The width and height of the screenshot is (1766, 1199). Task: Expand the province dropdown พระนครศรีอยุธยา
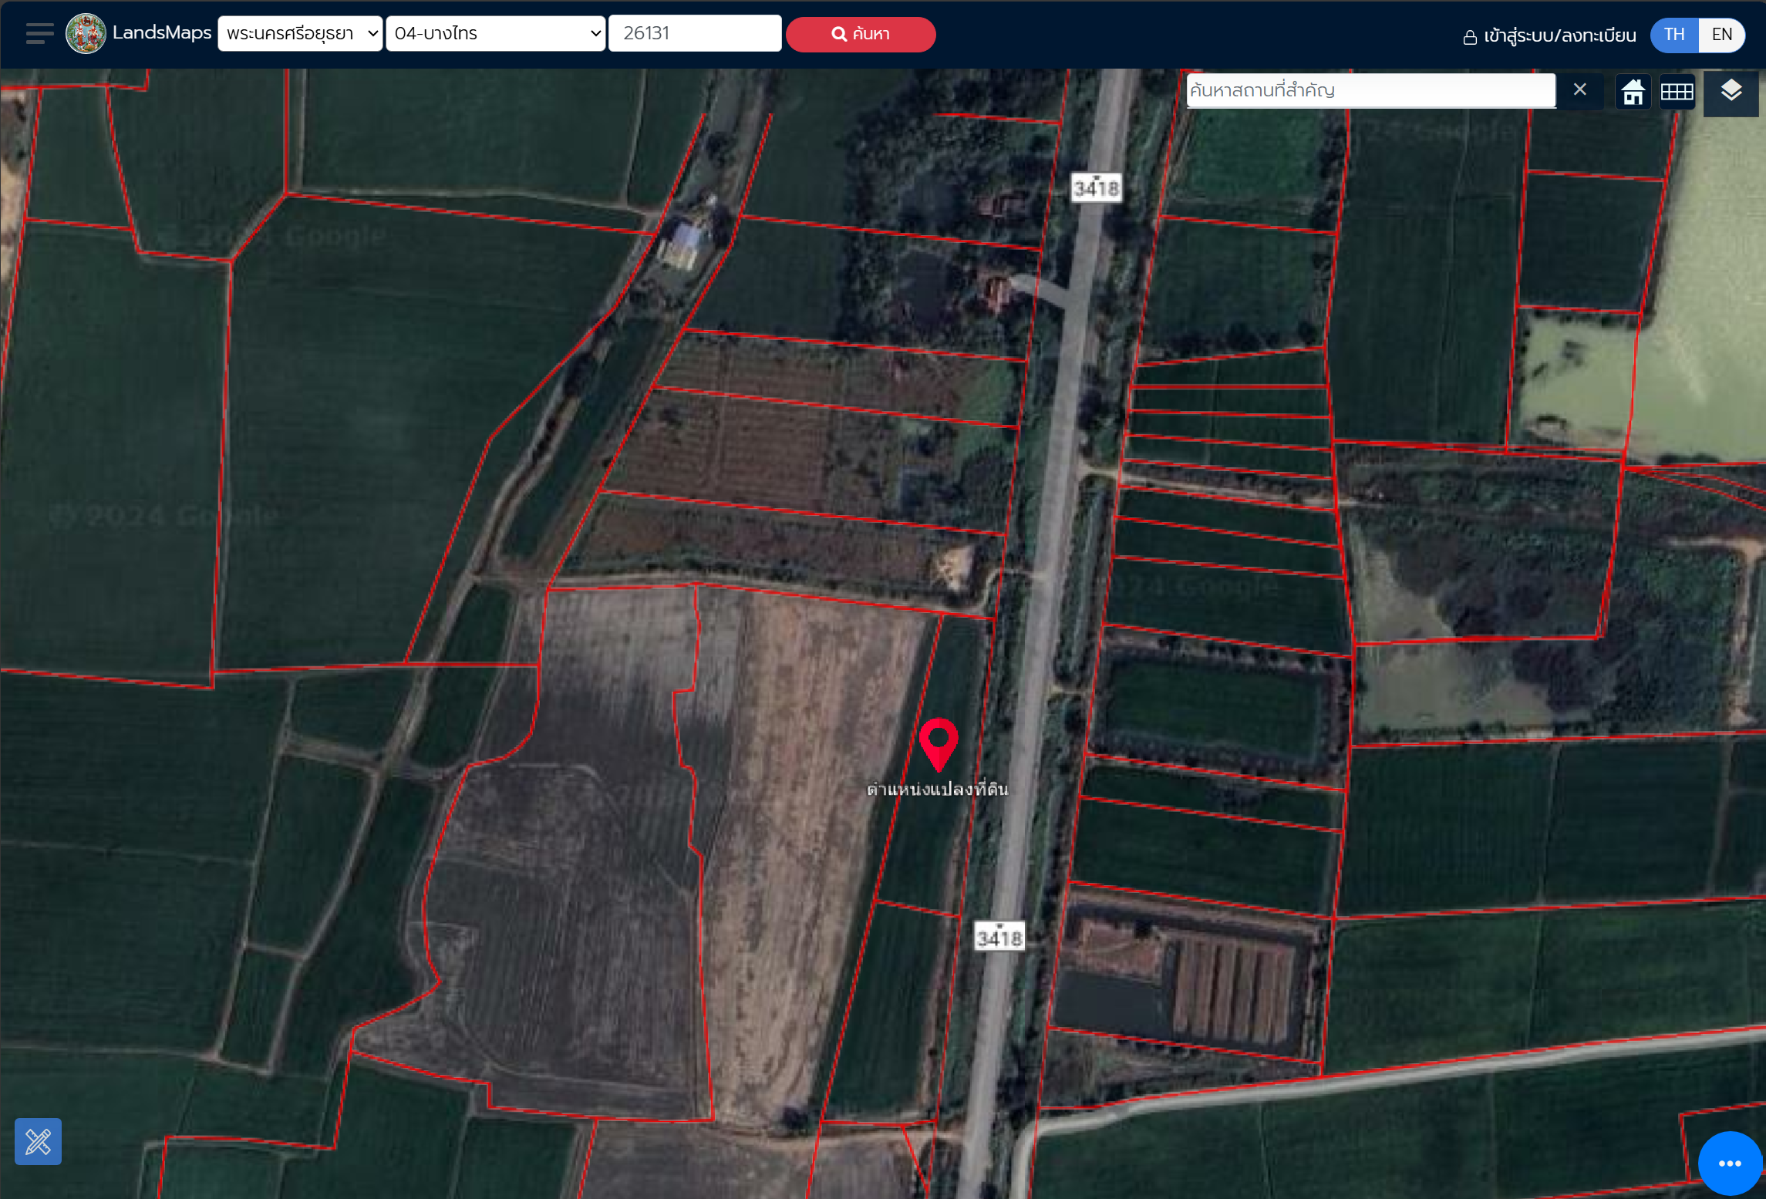(300, 34)
